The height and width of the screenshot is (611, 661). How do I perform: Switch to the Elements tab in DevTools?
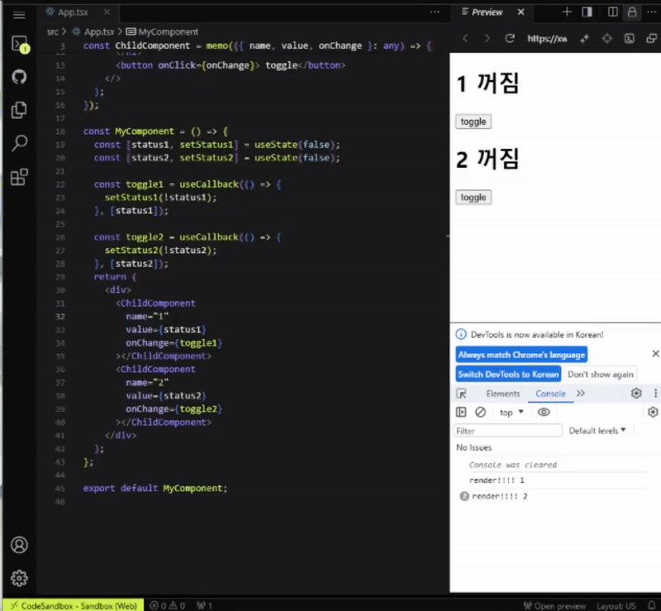pyautogui.click(x=503, y=394)
